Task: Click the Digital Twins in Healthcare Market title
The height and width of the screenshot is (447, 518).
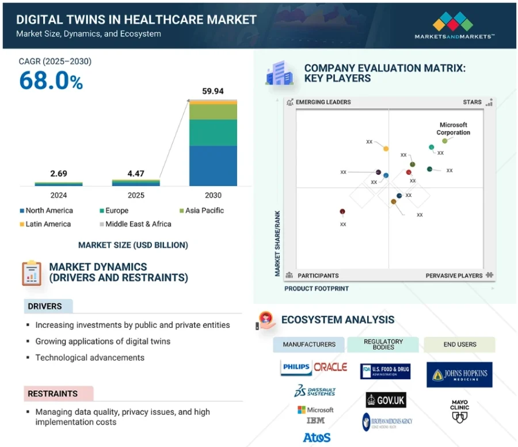Action: click(x=136, y=20)
